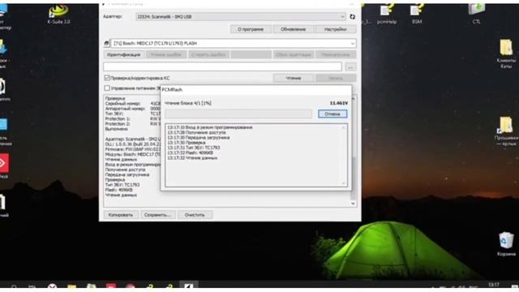
Task: Open the Прошивки folder shortcut
Action: (x=506, y=131)
